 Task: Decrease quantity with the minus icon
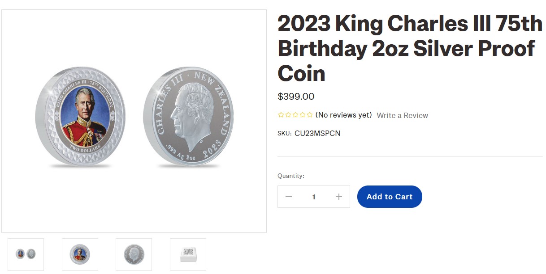click(289, 197)
